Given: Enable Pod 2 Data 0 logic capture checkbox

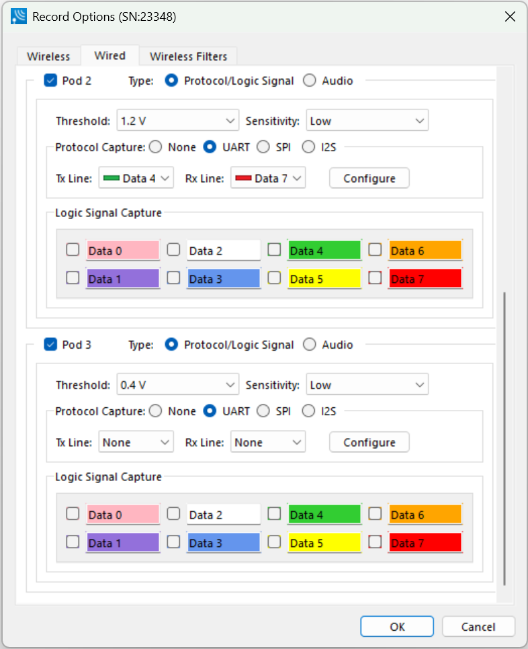Looking at the screenshot, I should click(x=73, y=249).
